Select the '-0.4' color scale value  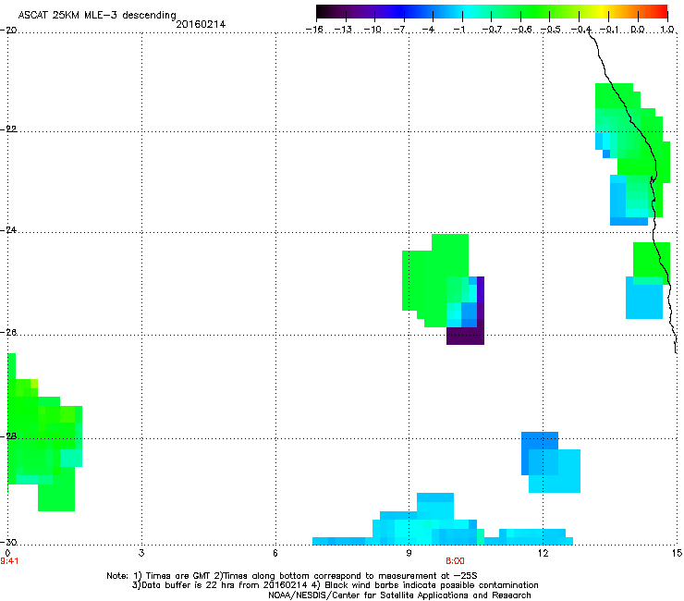[x=580, y=30]
